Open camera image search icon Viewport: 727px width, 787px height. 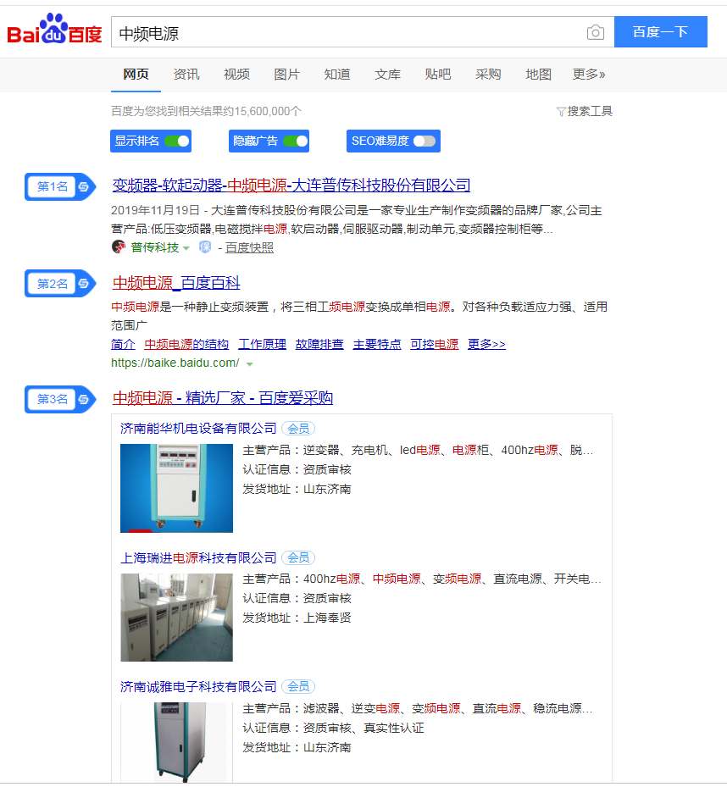595,33
